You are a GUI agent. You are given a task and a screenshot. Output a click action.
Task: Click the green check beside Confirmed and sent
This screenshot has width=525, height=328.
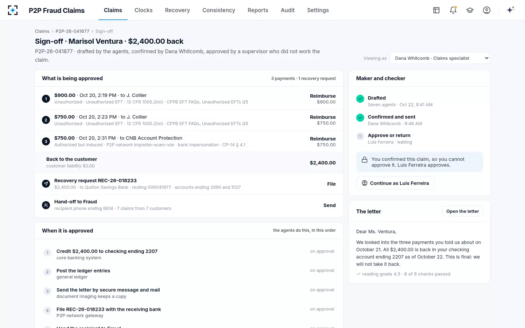click(360, 117)
